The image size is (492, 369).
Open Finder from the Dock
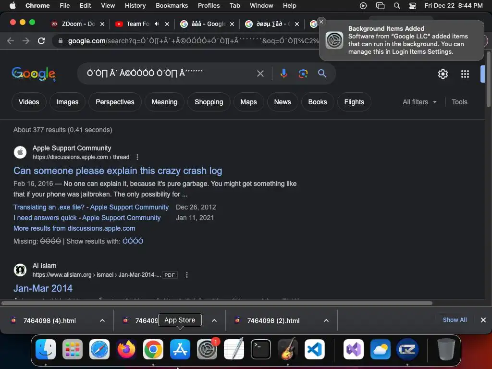46,349
